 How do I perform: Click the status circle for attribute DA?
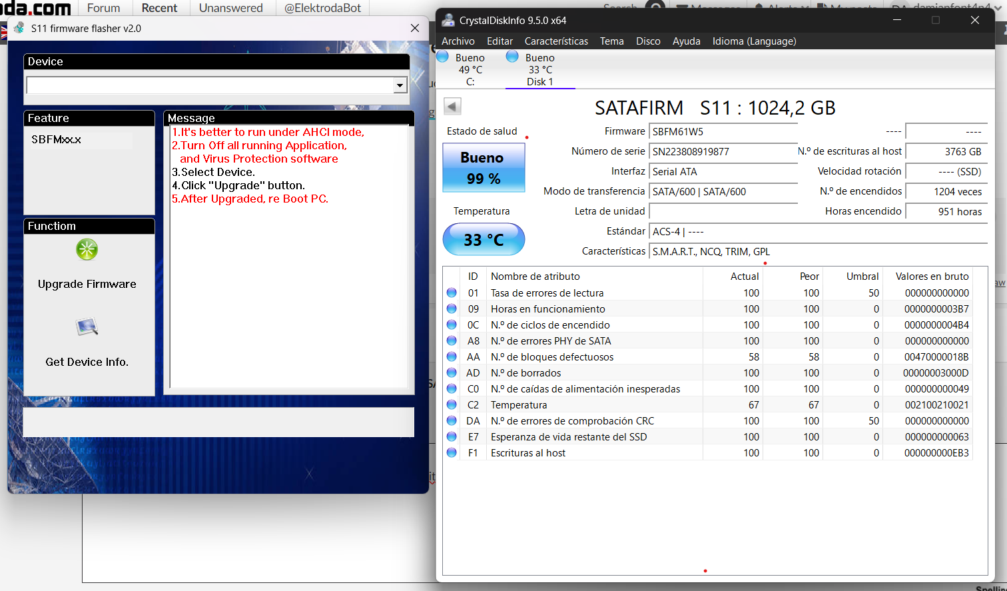(452, 420)
